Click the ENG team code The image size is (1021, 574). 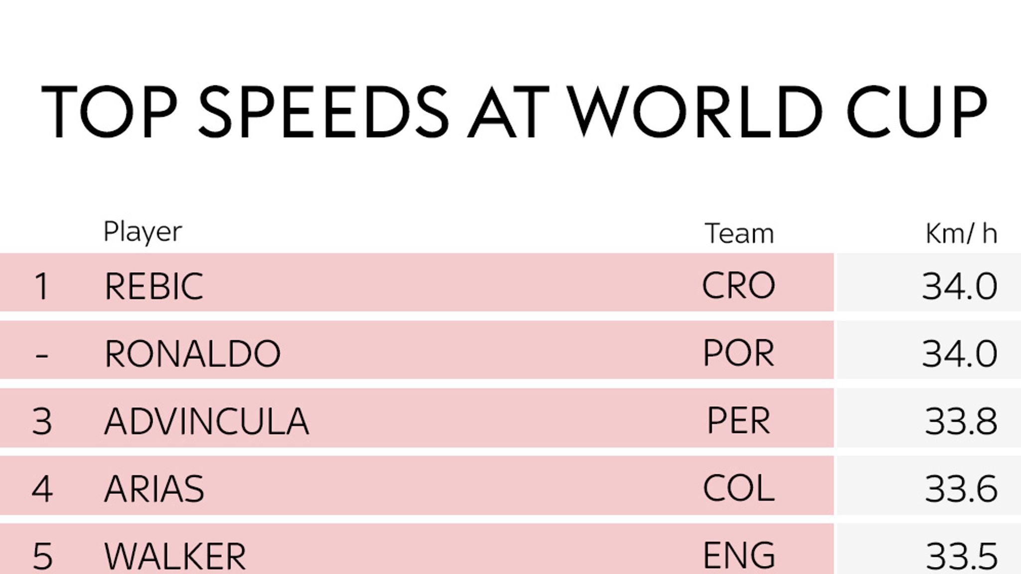click(739, 556)
